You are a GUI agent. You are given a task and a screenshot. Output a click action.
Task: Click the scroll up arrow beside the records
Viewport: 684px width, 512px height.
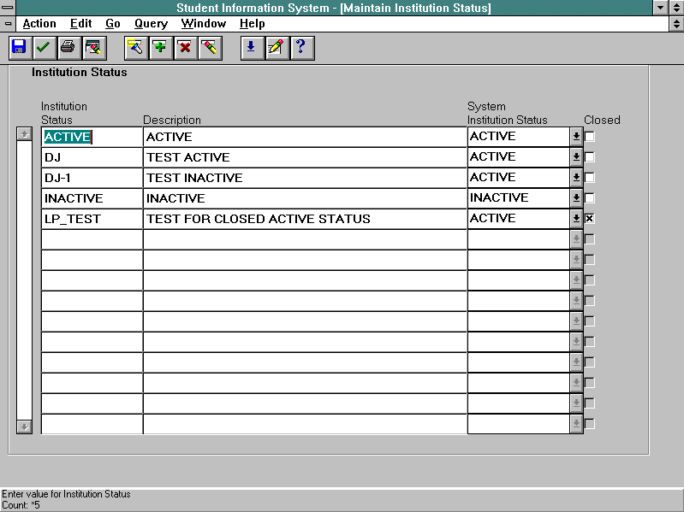pos(25,134)
